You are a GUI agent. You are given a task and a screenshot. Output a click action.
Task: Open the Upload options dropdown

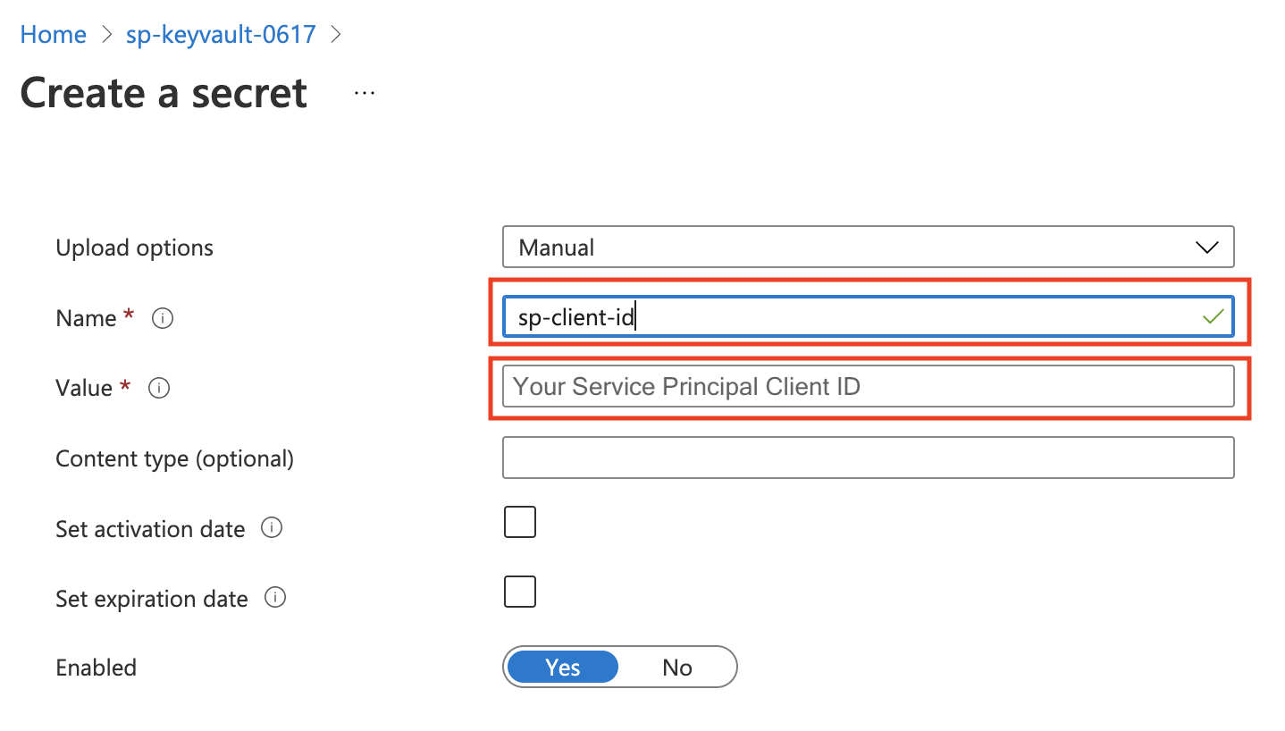coord(868,247)
